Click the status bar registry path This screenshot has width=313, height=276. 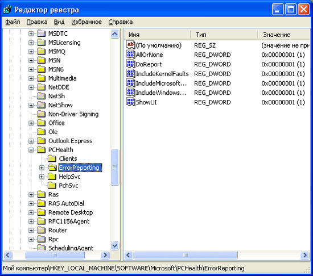(123, 268)
